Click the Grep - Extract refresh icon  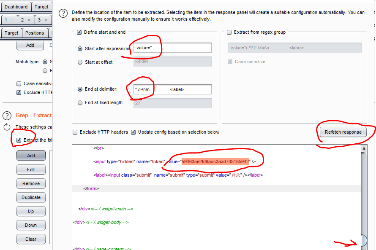[7, 127]
